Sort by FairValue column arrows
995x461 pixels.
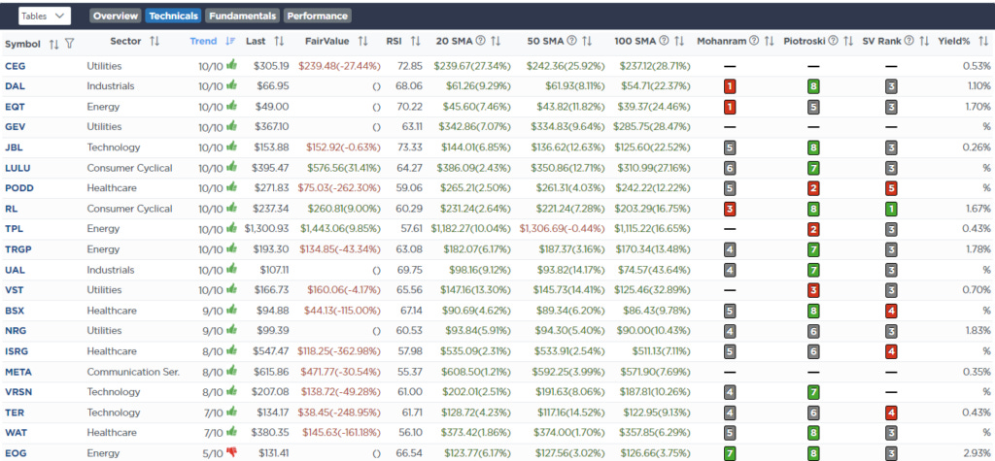coord(363,41)
